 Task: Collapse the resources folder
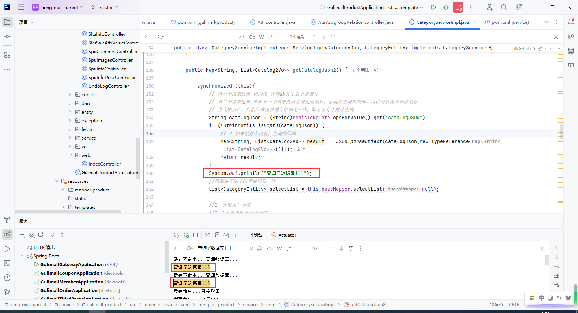click(56, 181)
